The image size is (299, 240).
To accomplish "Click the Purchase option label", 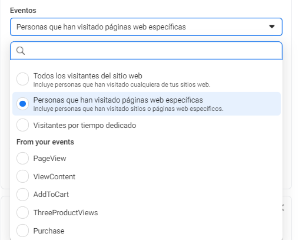I will click(49, 231).
